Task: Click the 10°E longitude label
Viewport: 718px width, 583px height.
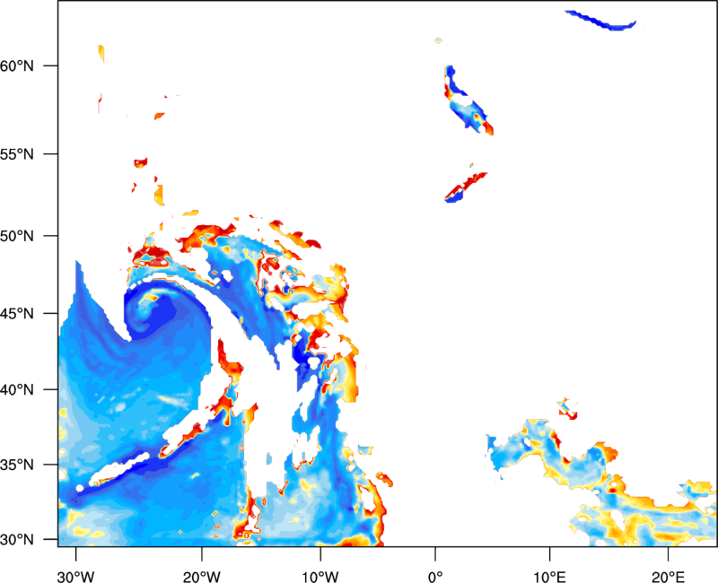Action: 549,577
